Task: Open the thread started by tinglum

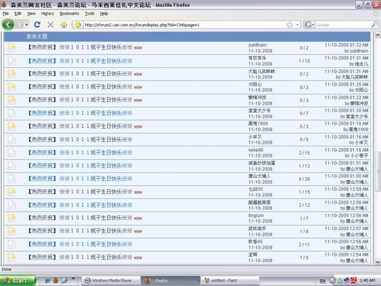Action: (80, 218)
